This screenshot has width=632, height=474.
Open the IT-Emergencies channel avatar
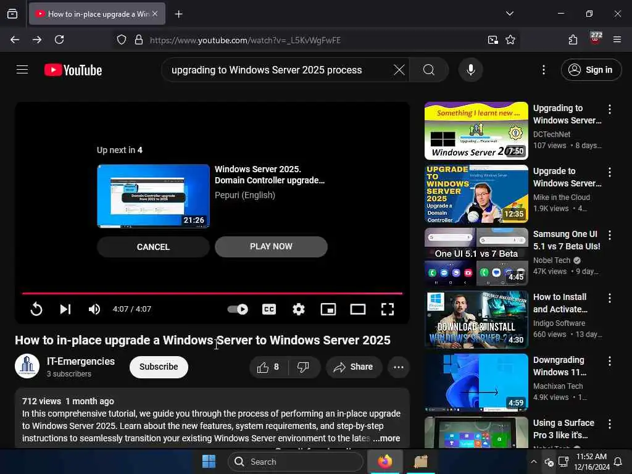click(x=27, y=366)
